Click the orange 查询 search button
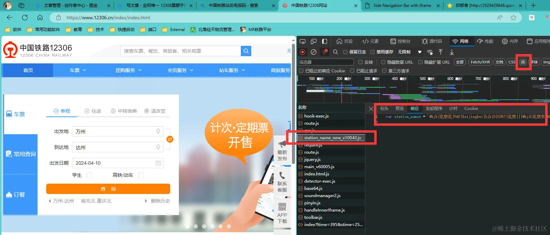Screen dimensions: 550x235 (x=108, y=189)
